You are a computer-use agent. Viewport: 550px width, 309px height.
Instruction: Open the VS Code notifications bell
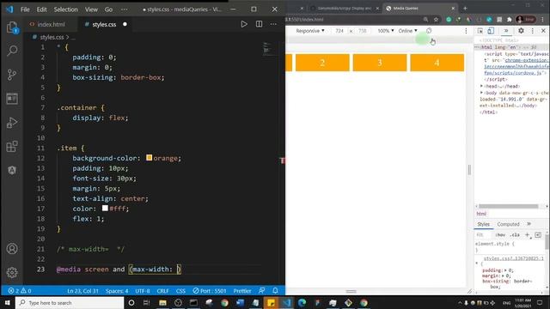275,290
